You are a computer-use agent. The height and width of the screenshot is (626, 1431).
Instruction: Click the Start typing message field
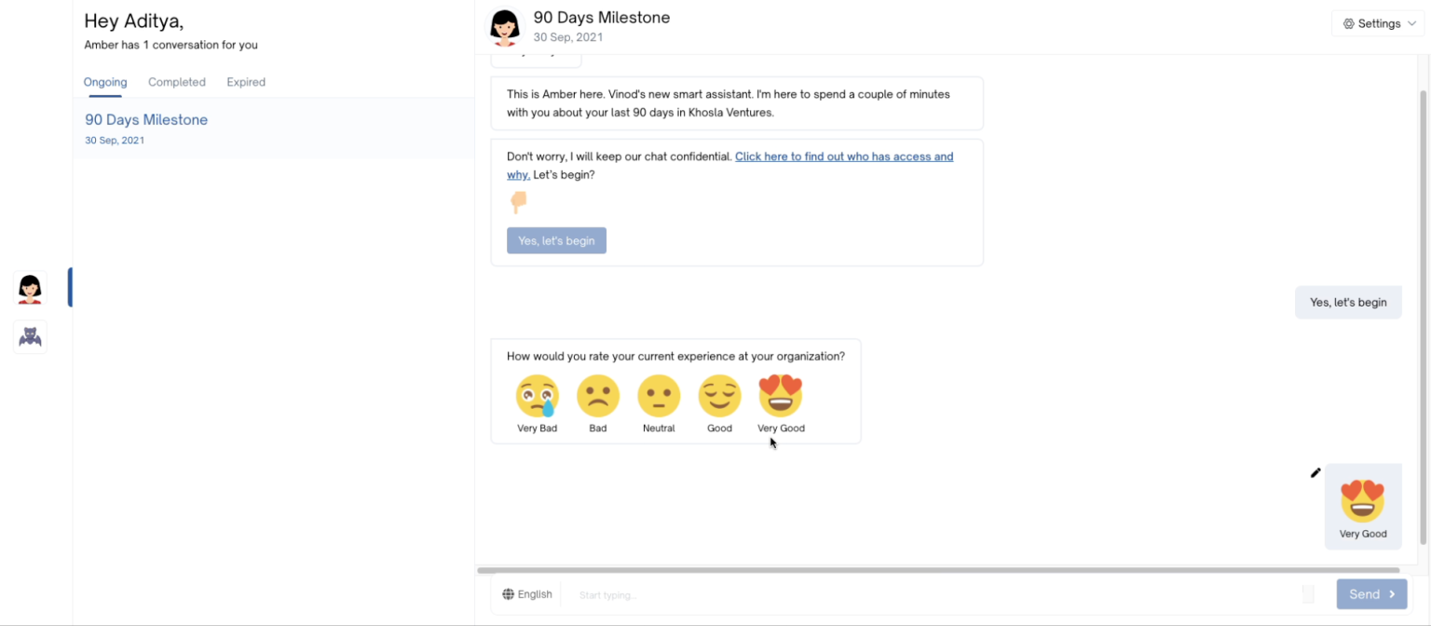pyautogui.click(x=932, y=594)
